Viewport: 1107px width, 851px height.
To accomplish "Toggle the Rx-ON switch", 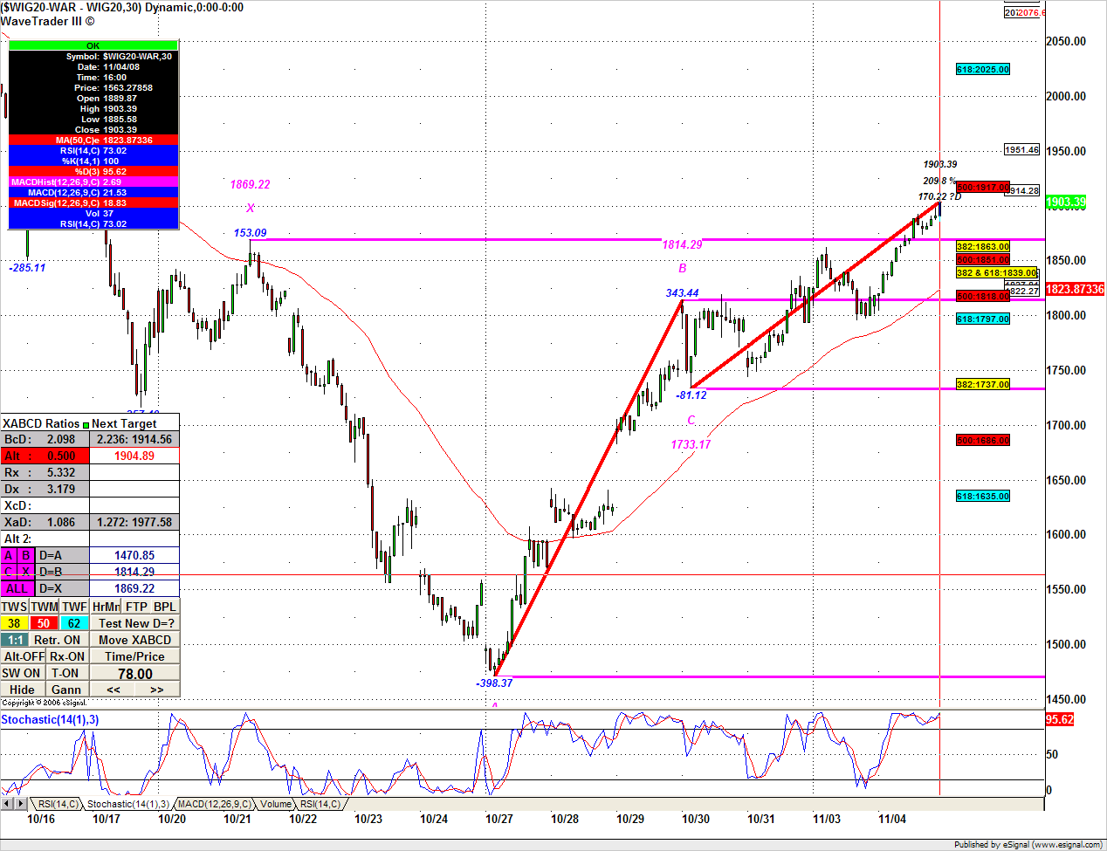I will tap(67, 656).
